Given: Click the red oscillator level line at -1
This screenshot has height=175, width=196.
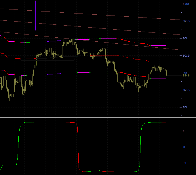Looking at the screenshot, I should tap(91, 163).
